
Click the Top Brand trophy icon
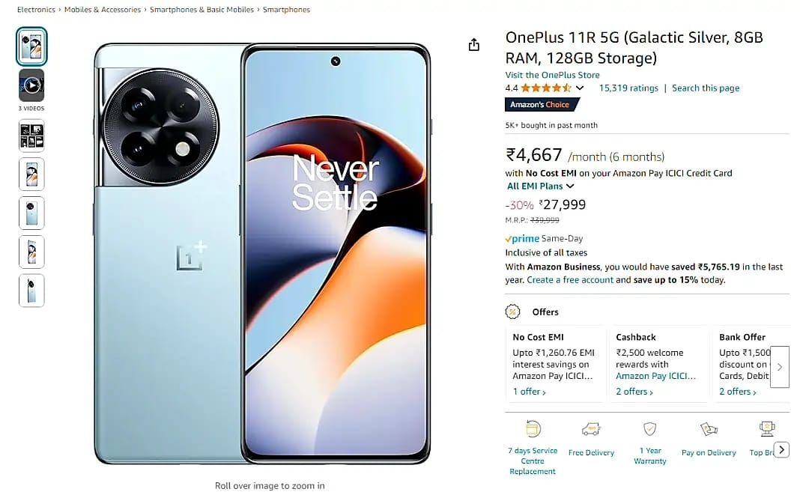point(767,429)
